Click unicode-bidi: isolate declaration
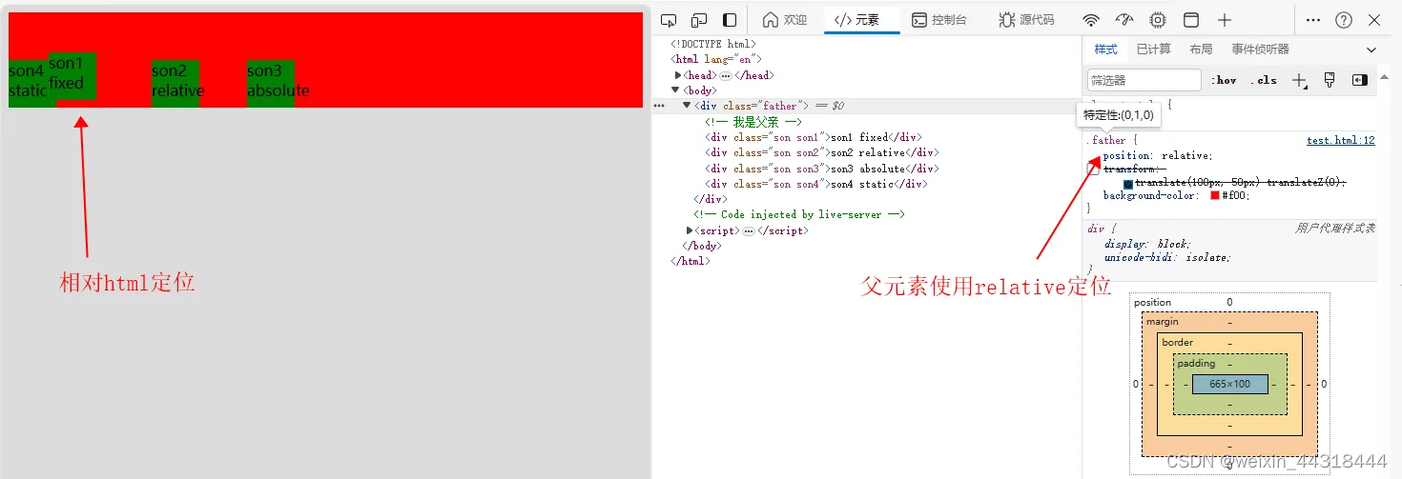The image size is (1402, 479). click(x=1167, y=258)
